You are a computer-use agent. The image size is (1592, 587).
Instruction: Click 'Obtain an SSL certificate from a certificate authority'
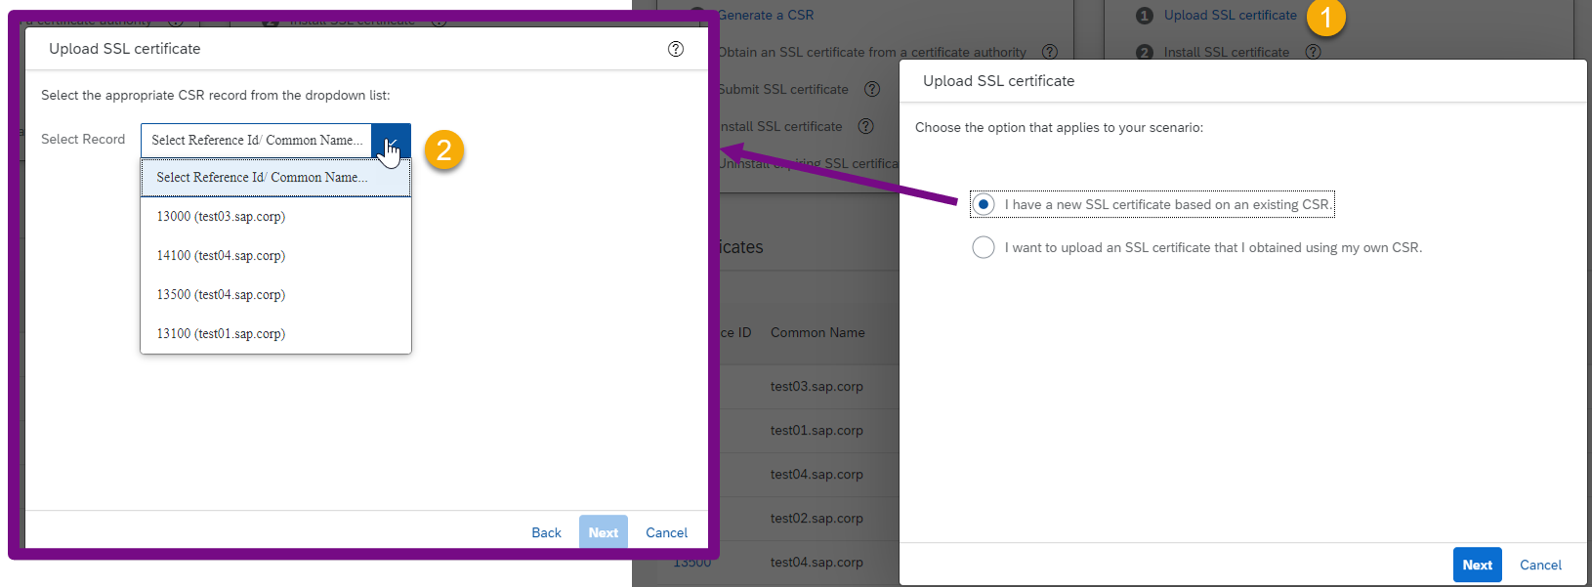tap(872, 53)
